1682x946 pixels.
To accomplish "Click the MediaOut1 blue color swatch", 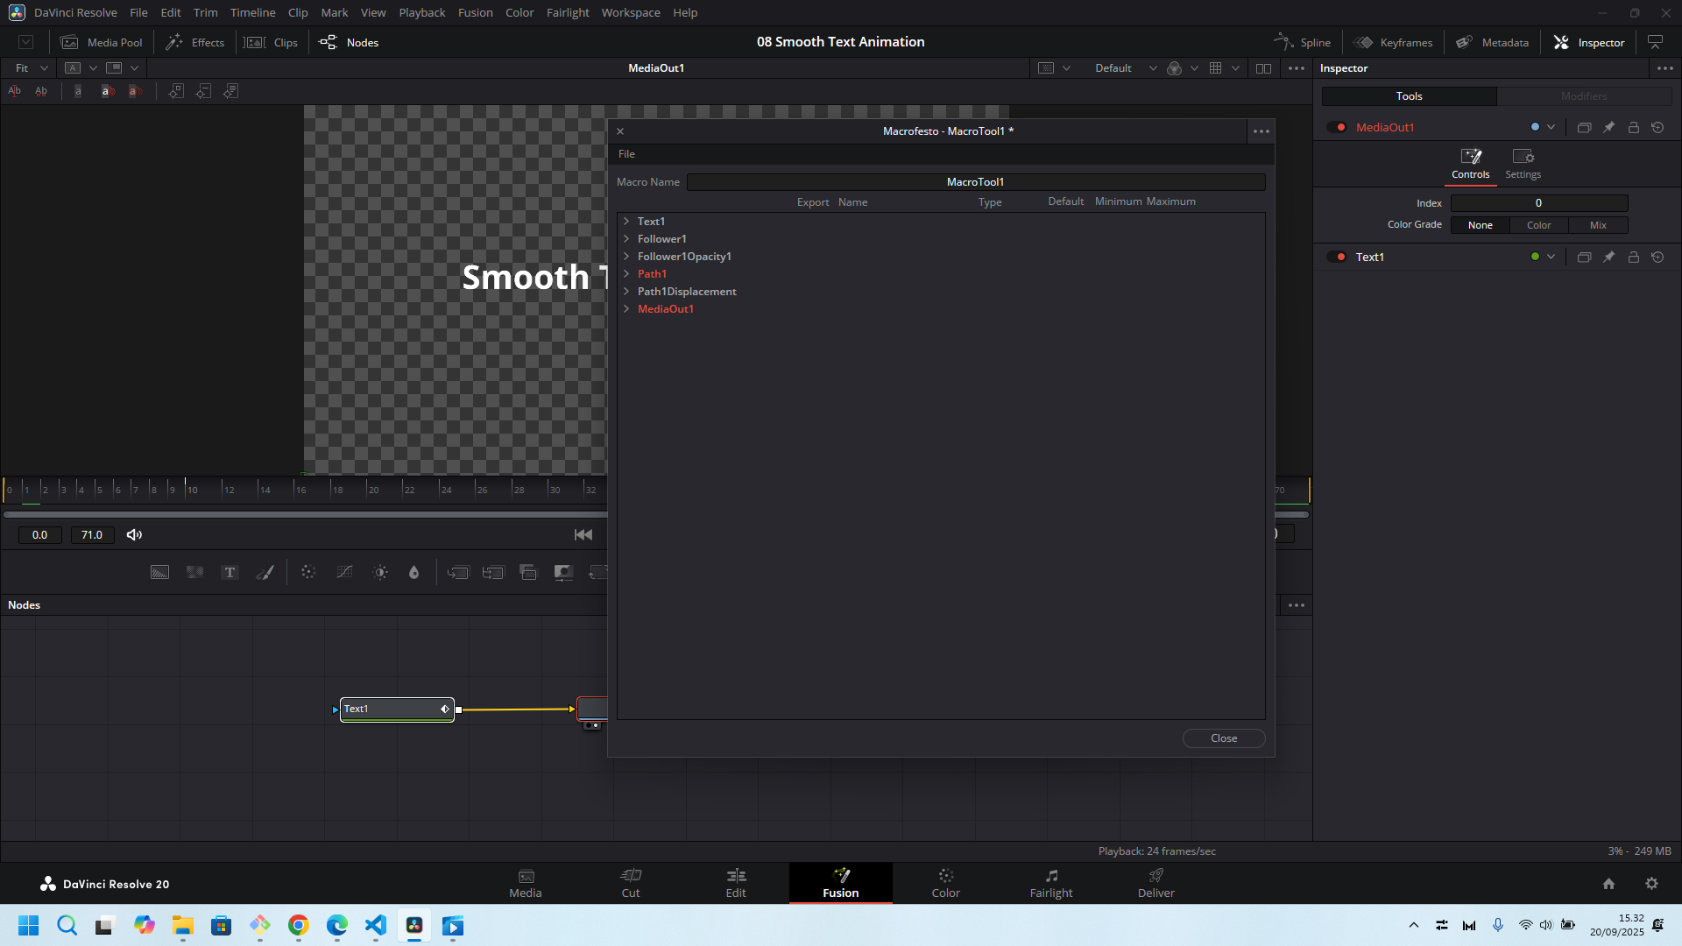I will (1535, 127).
